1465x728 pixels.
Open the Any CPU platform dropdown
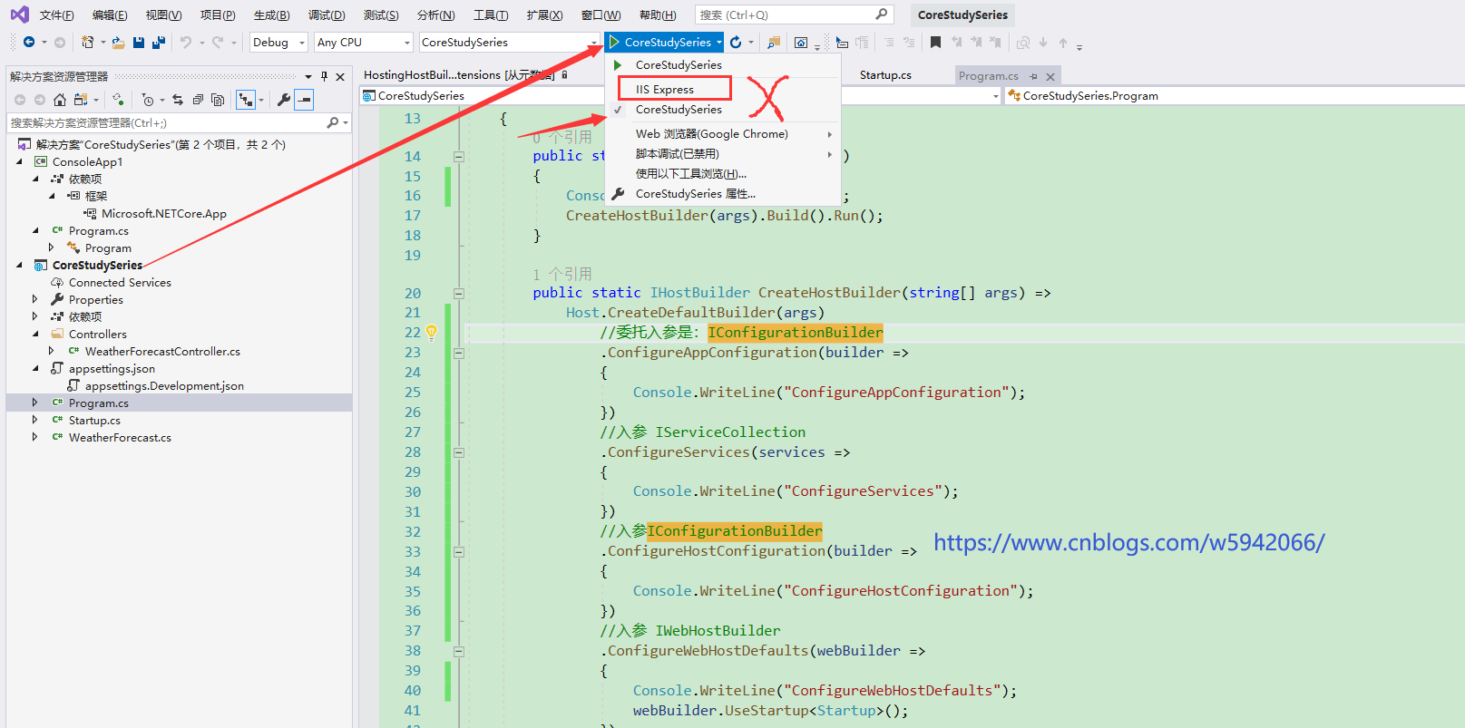tap(364, 43)
